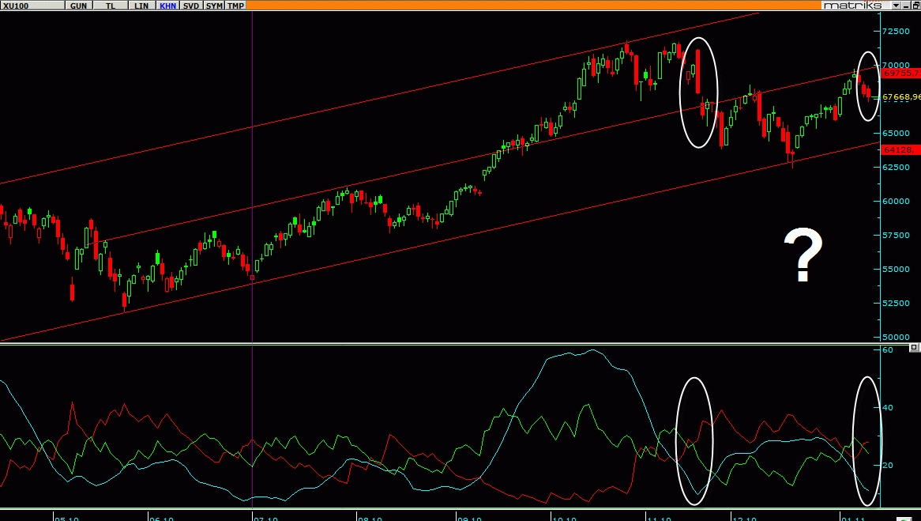This screenshot has width=921, height=521.
Task: Select the 11.10 date marker on time axis
Action: tap(658, 518)
